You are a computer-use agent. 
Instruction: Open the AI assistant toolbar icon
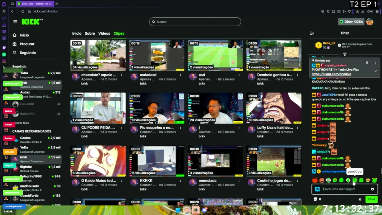pos(370,11)
